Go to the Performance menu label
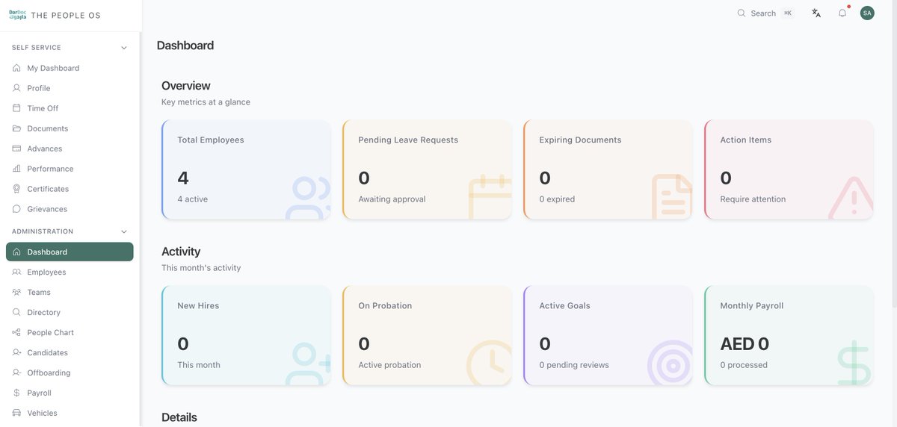 click(x=50, y=169)
